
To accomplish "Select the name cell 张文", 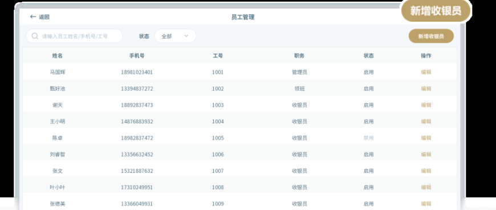I will coord(58,171).
